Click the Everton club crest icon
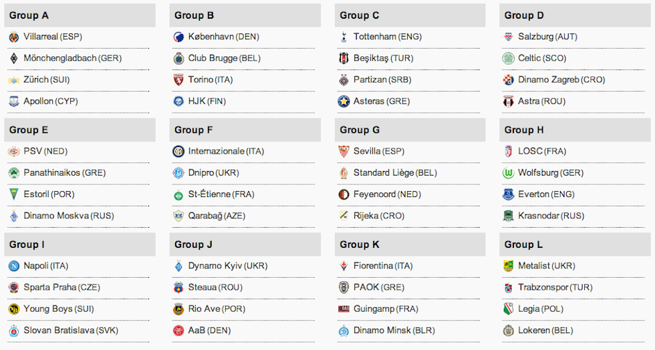 click(x=508, y=194)
